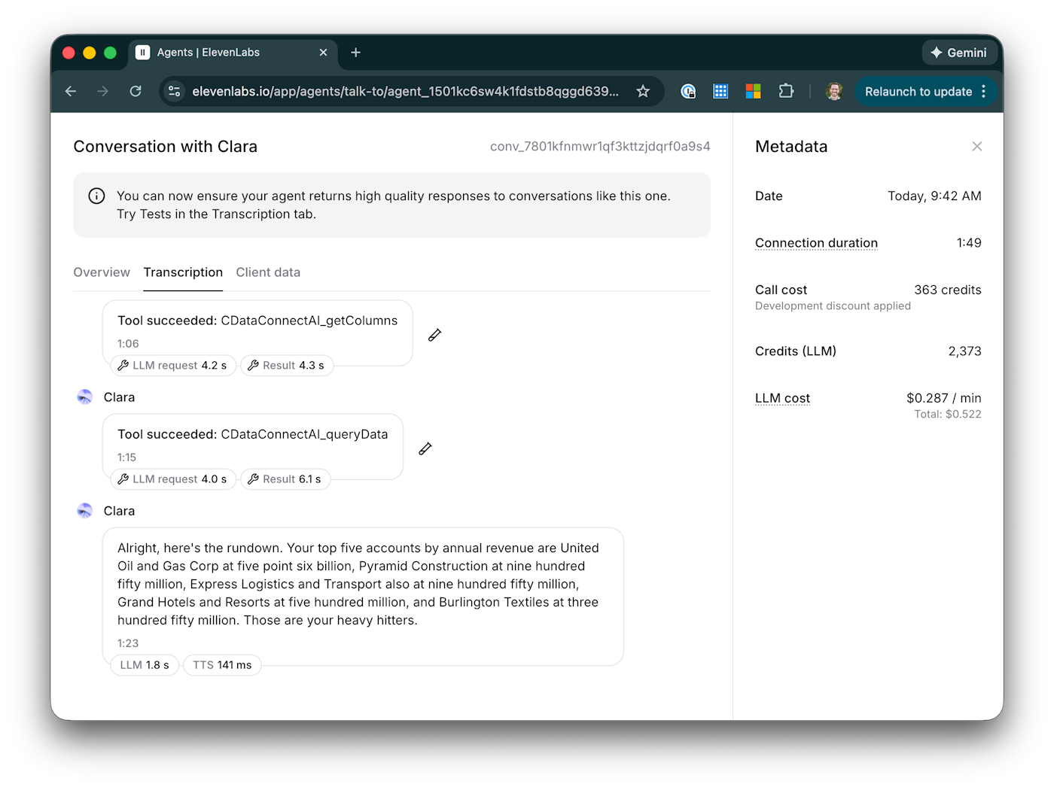Open the browser Extensions puzzle icon
The image size is (1054, 787).
(786, 92)
